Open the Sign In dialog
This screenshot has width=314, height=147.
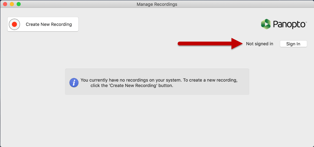point(293,44)
